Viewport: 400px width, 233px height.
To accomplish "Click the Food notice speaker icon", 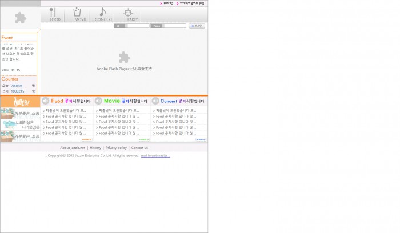I will (46, 101).
